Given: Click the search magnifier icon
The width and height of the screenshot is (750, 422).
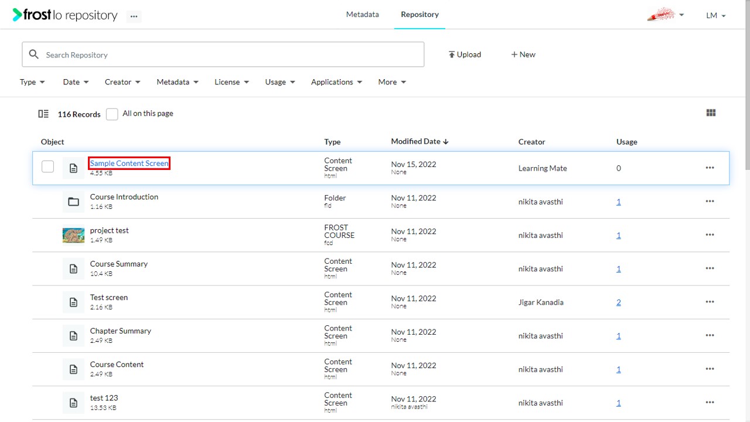Looking at the screenshot, I should tap(34, 54).
